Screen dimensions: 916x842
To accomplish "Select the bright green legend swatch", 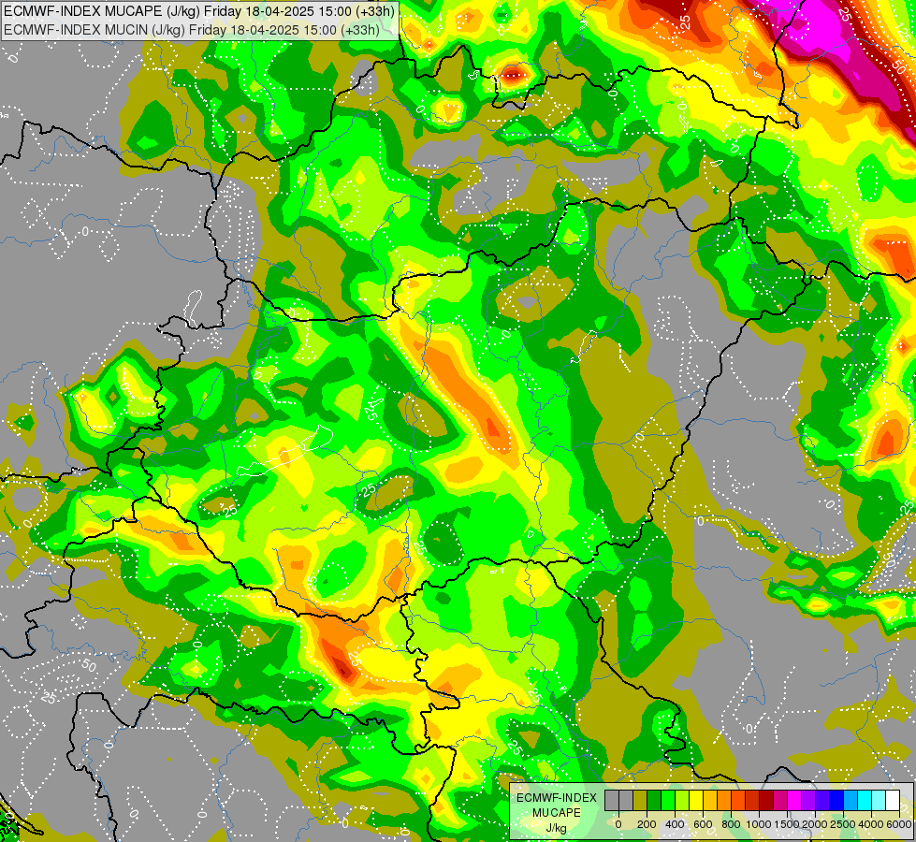I will tap(668, 801).
